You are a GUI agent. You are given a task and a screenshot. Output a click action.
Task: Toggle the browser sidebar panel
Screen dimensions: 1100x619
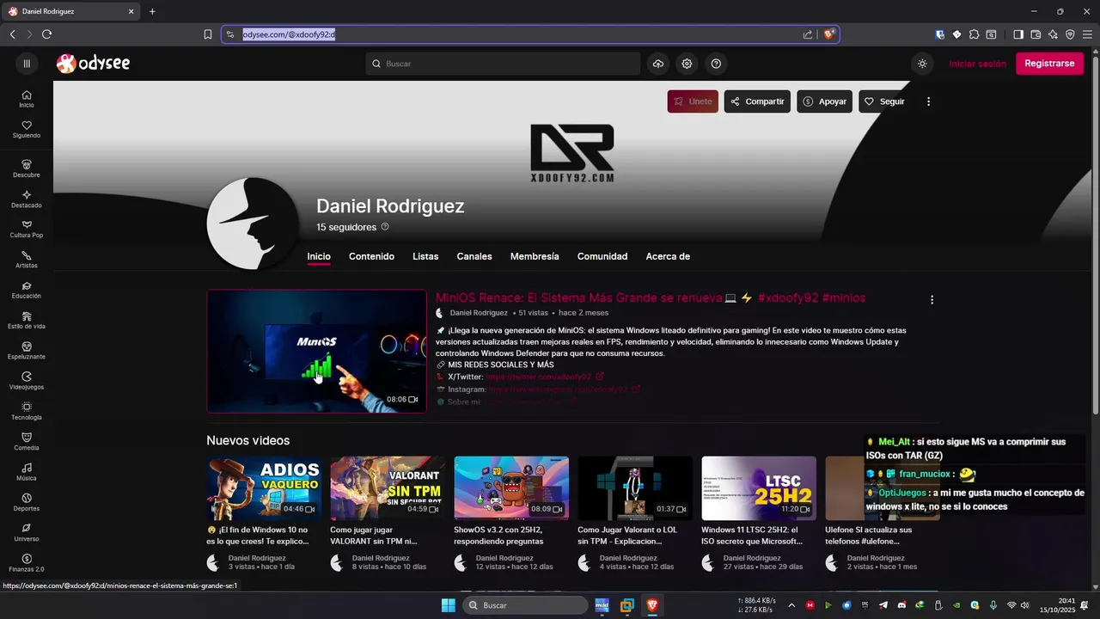click(1018, 34)
